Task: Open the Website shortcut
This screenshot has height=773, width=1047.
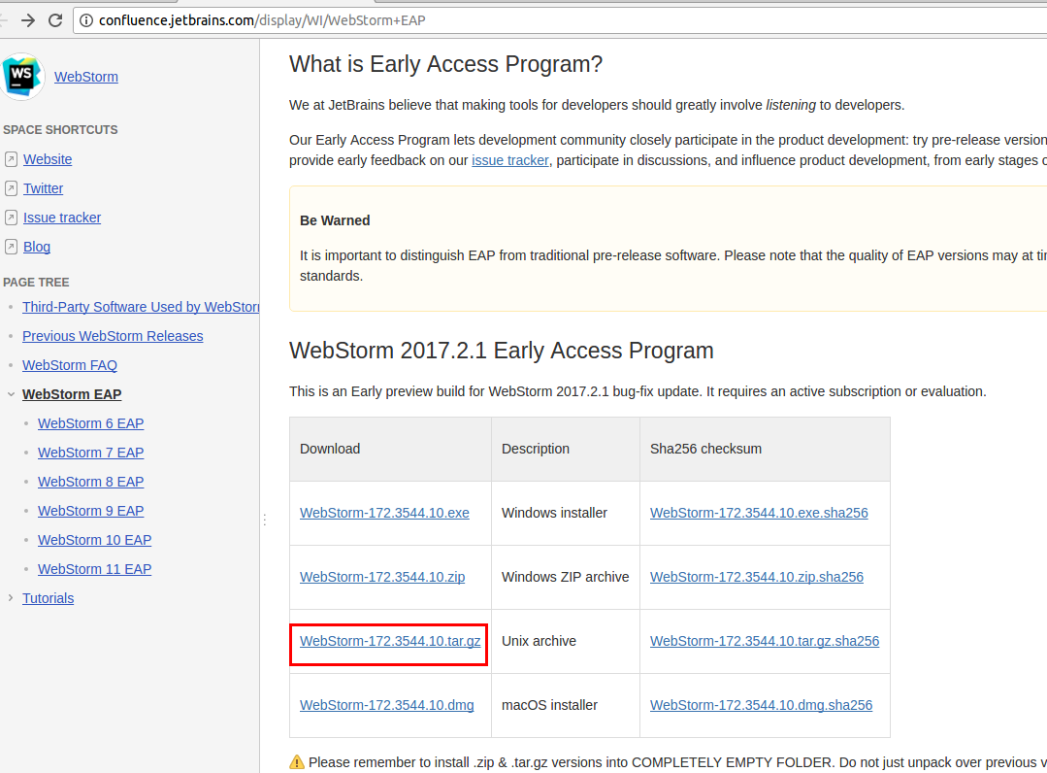Action: tap(48, 159)
